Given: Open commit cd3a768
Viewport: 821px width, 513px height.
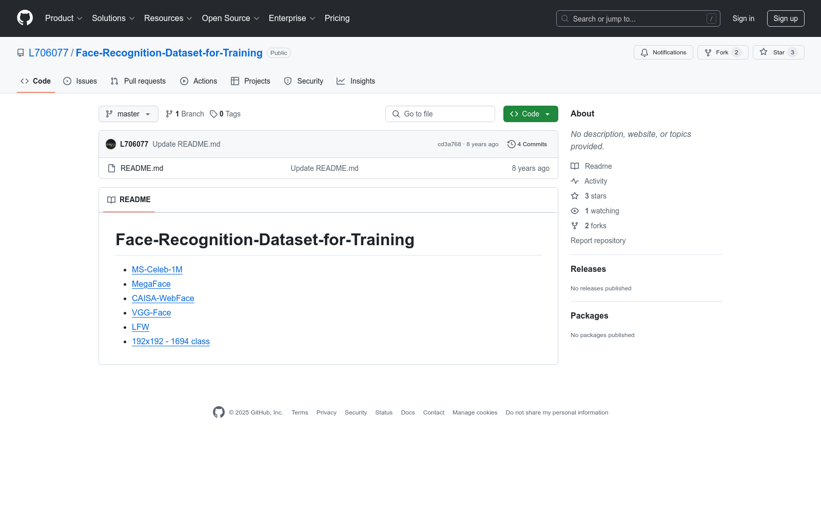Looking at the screenshot, I should coord(449,144).
